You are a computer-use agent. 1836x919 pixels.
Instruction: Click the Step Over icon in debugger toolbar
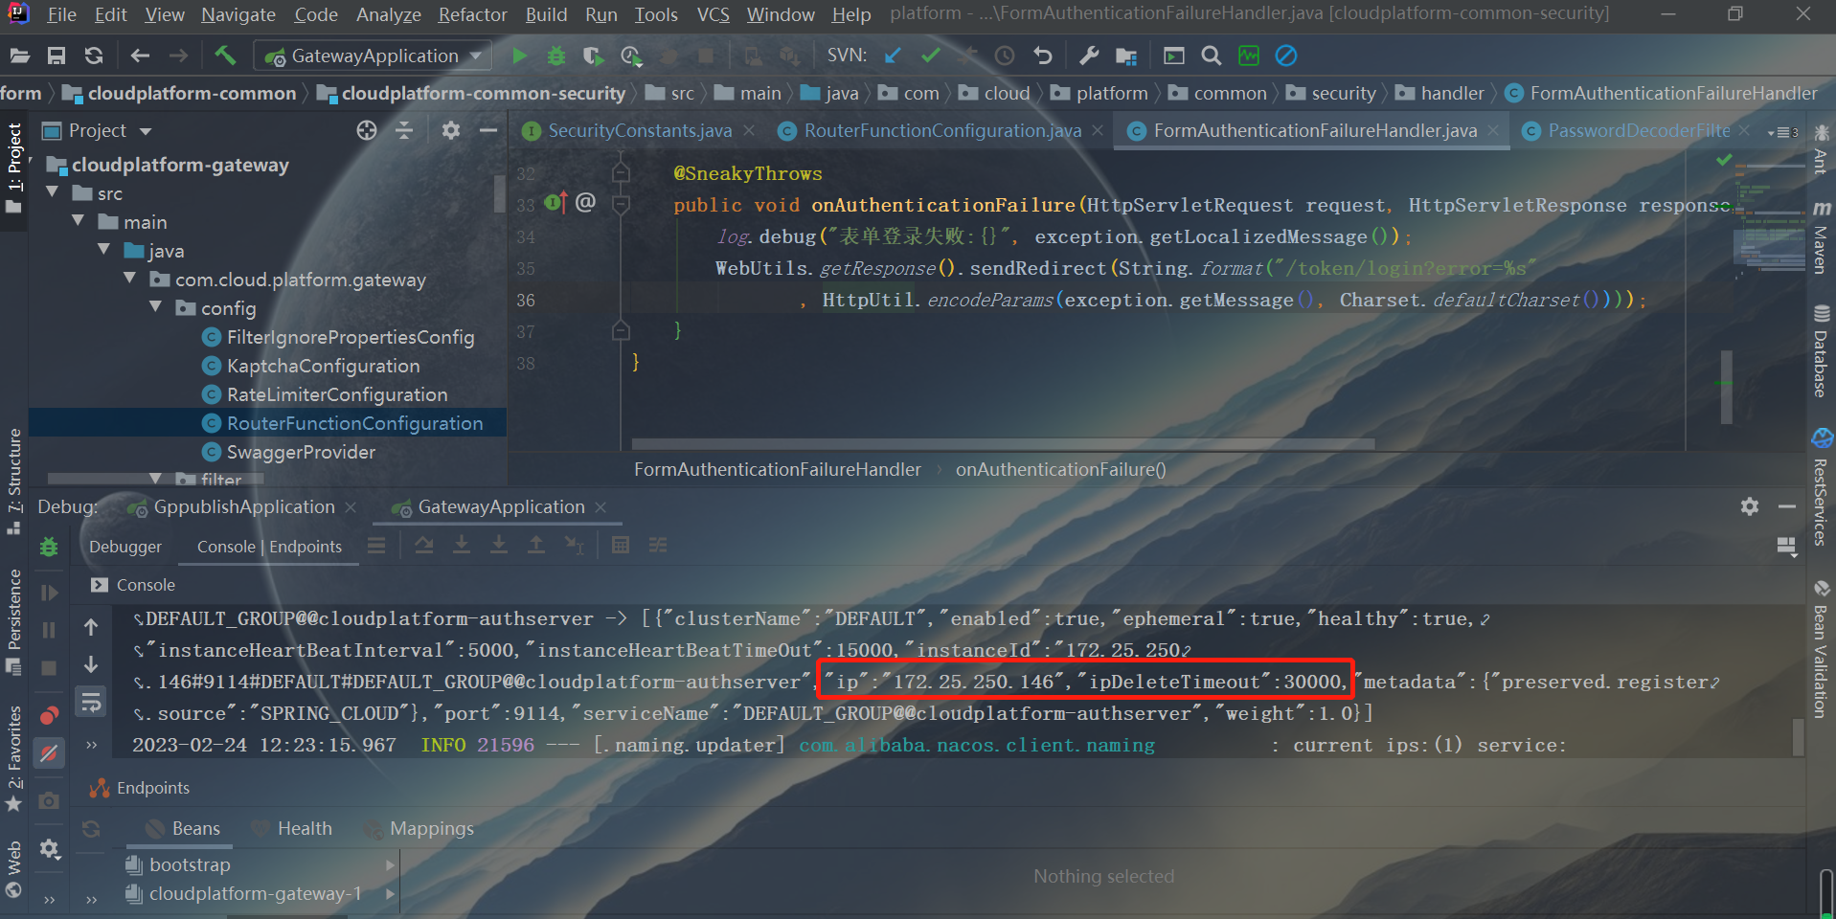tap(424, 545)
